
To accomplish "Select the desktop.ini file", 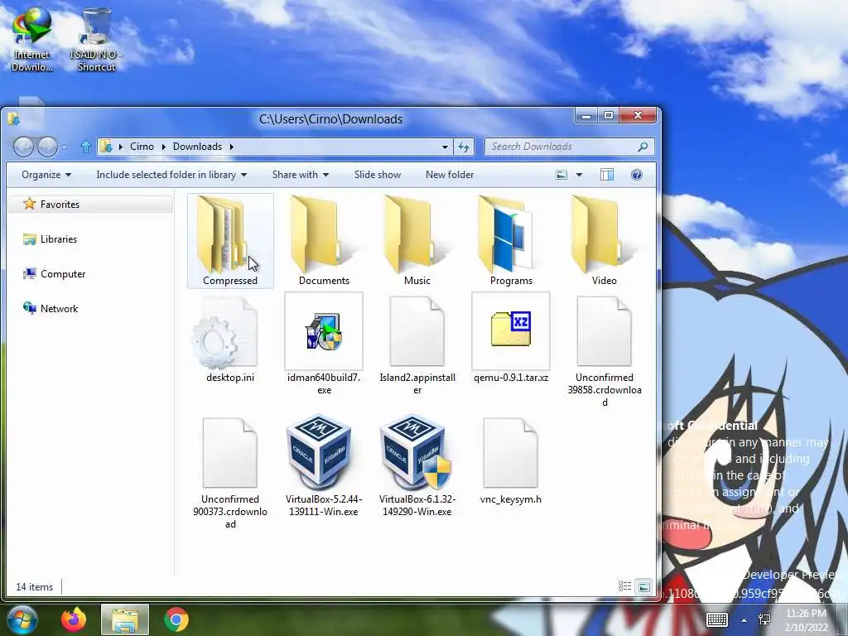I will (x=230, y=339).
